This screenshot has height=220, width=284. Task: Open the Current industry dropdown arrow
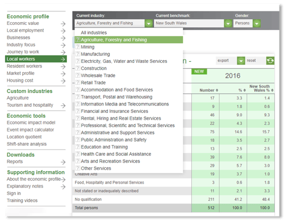pos(149,23)
